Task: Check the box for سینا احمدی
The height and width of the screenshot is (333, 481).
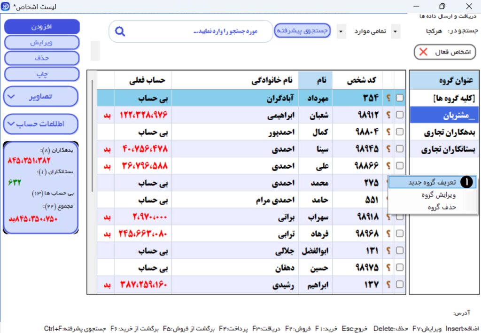Action: click(399, 149)
